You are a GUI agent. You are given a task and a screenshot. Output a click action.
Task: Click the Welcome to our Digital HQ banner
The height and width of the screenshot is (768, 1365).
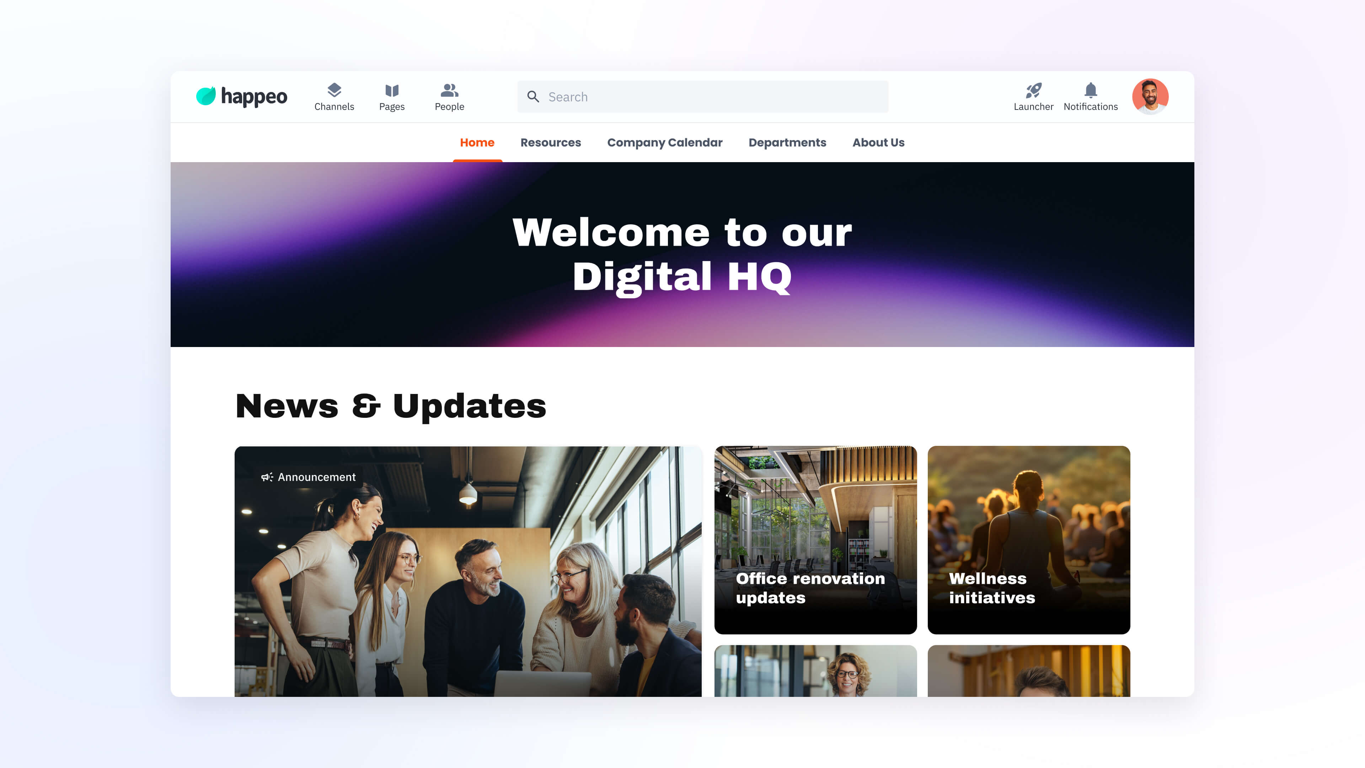point(682,255)
